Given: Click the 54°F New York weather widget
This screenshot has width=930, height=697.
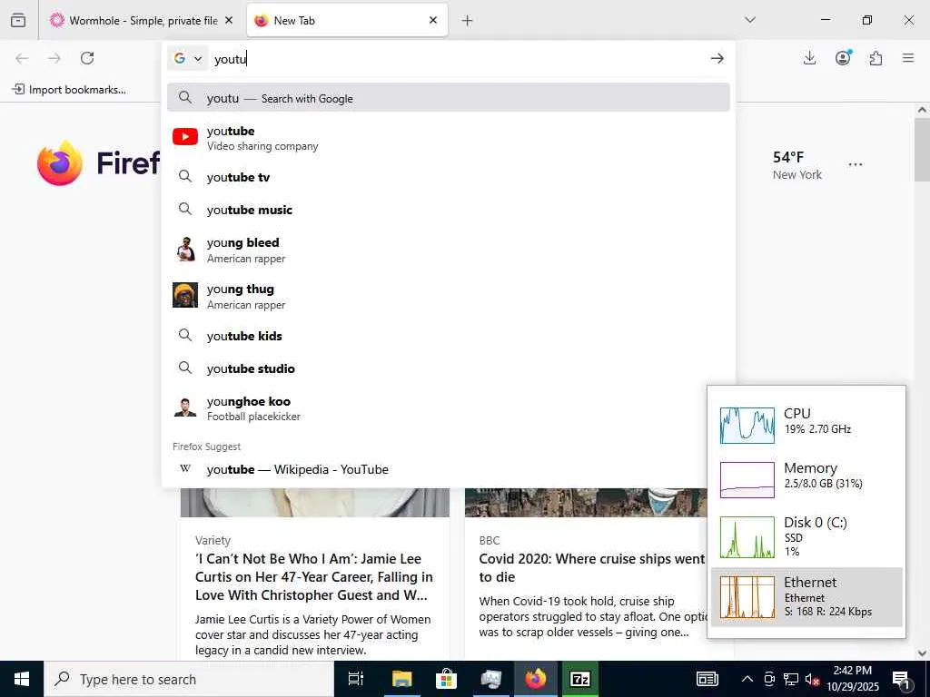Looking at the screenshot, I should [796, 165].
